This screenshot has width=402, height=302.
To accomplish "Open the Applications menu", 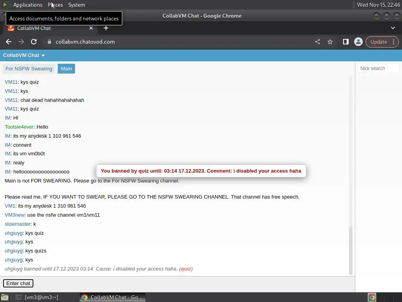I will point(28,5).
